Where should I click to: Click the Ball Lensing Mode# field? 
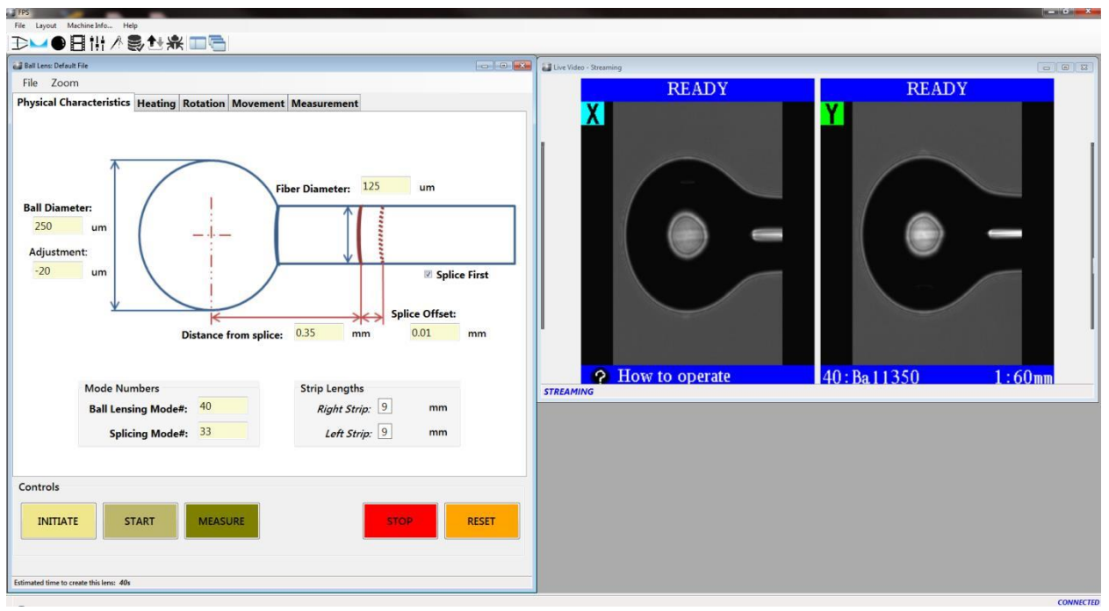(x=222, y=406)
